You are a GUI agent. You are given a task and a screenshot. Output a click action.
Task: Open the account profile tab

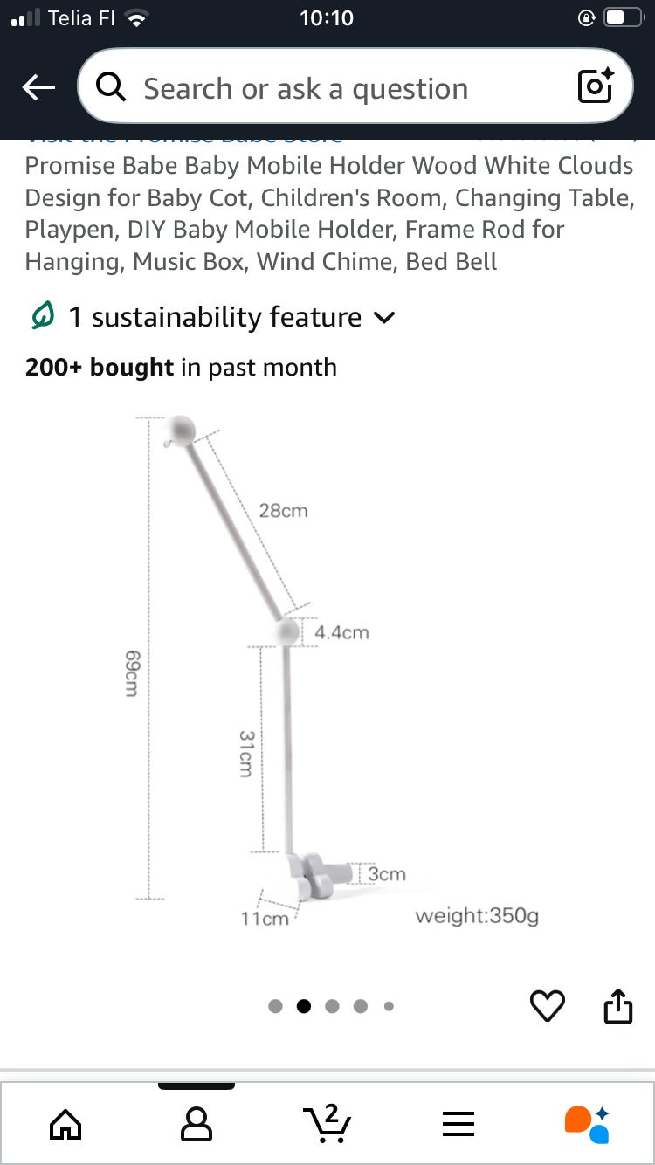196,1124
